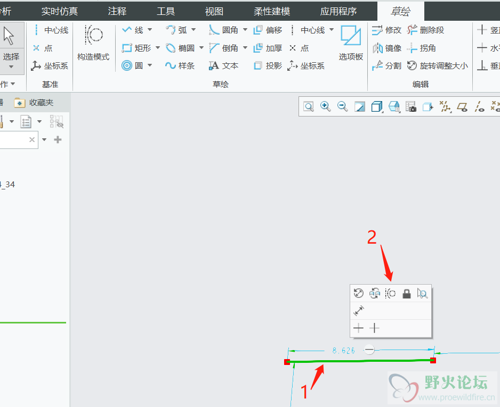Click the 偏移 (offset) tool

[268, 30]
